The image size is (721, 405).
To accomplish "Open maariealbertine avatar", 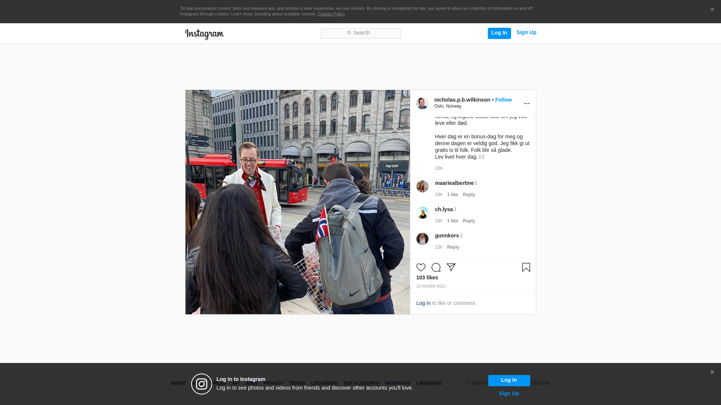I will coord(422,186).
